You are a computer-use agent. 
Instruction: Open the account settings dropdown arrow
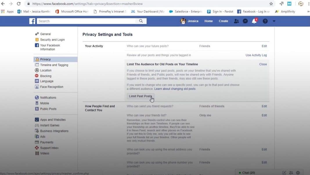[x=274, y=21]
